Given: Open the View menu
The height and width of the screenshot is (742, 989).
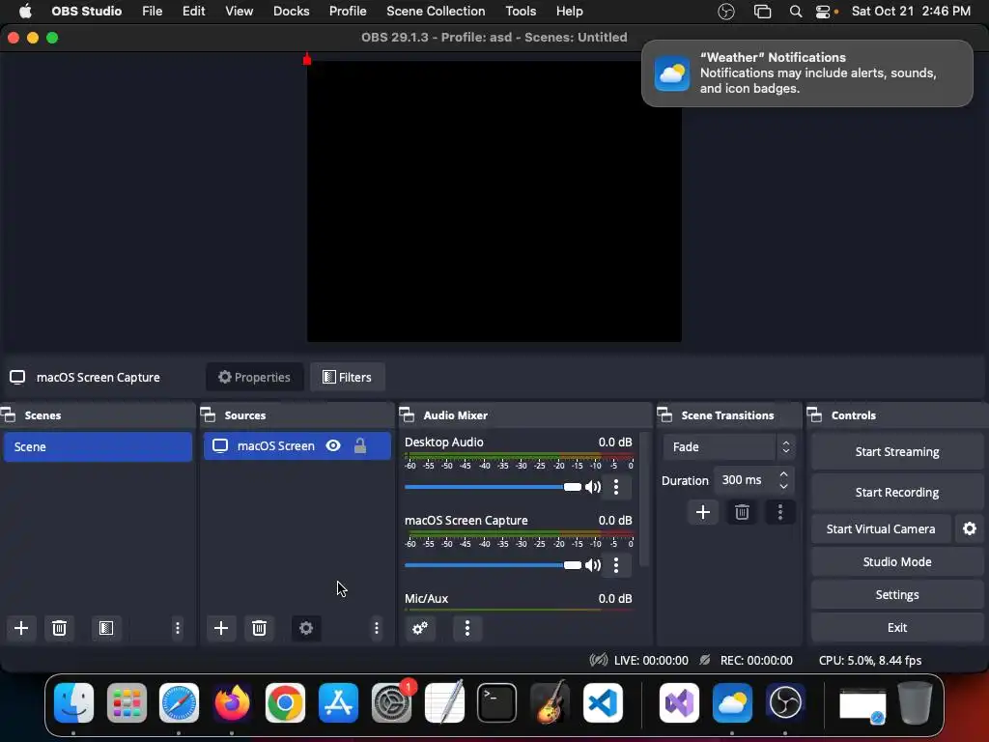Looking at the screenshot, I should (x=240, y=12).
